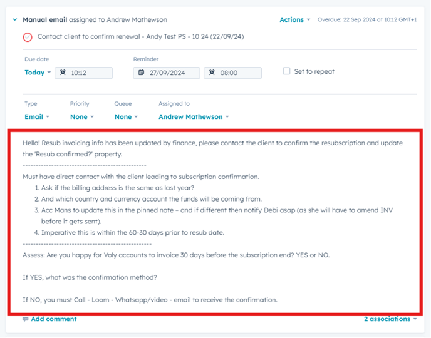Click the speech bubble comment icon

tap(25, 319)
